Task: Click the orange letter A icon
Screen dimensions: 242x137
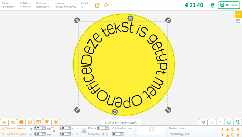Action: coord(238,129)
